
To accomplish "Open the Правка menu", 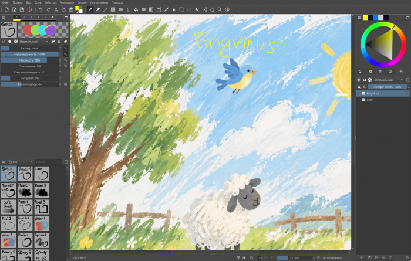I will [x=17, y=2].
